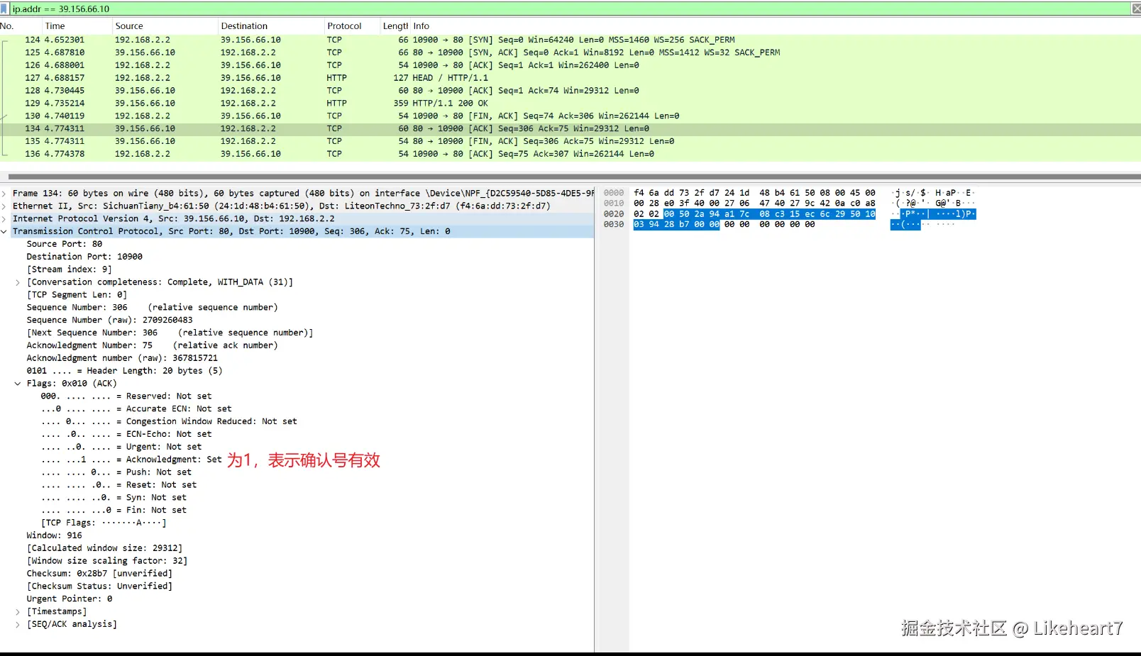This screenshot has height=656, width=1141.
Task: Select the Urgent: Not set flag
Action: 121,447
